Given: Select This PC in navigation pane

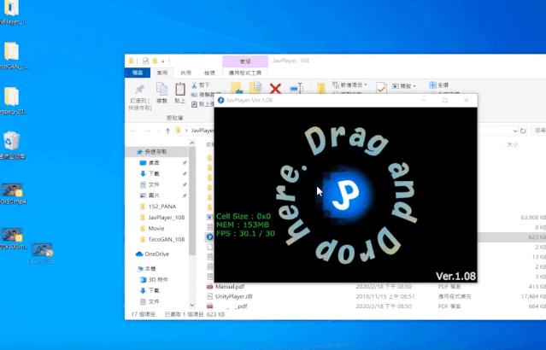Looking at the screenshot, I should (x=147, y=269).
